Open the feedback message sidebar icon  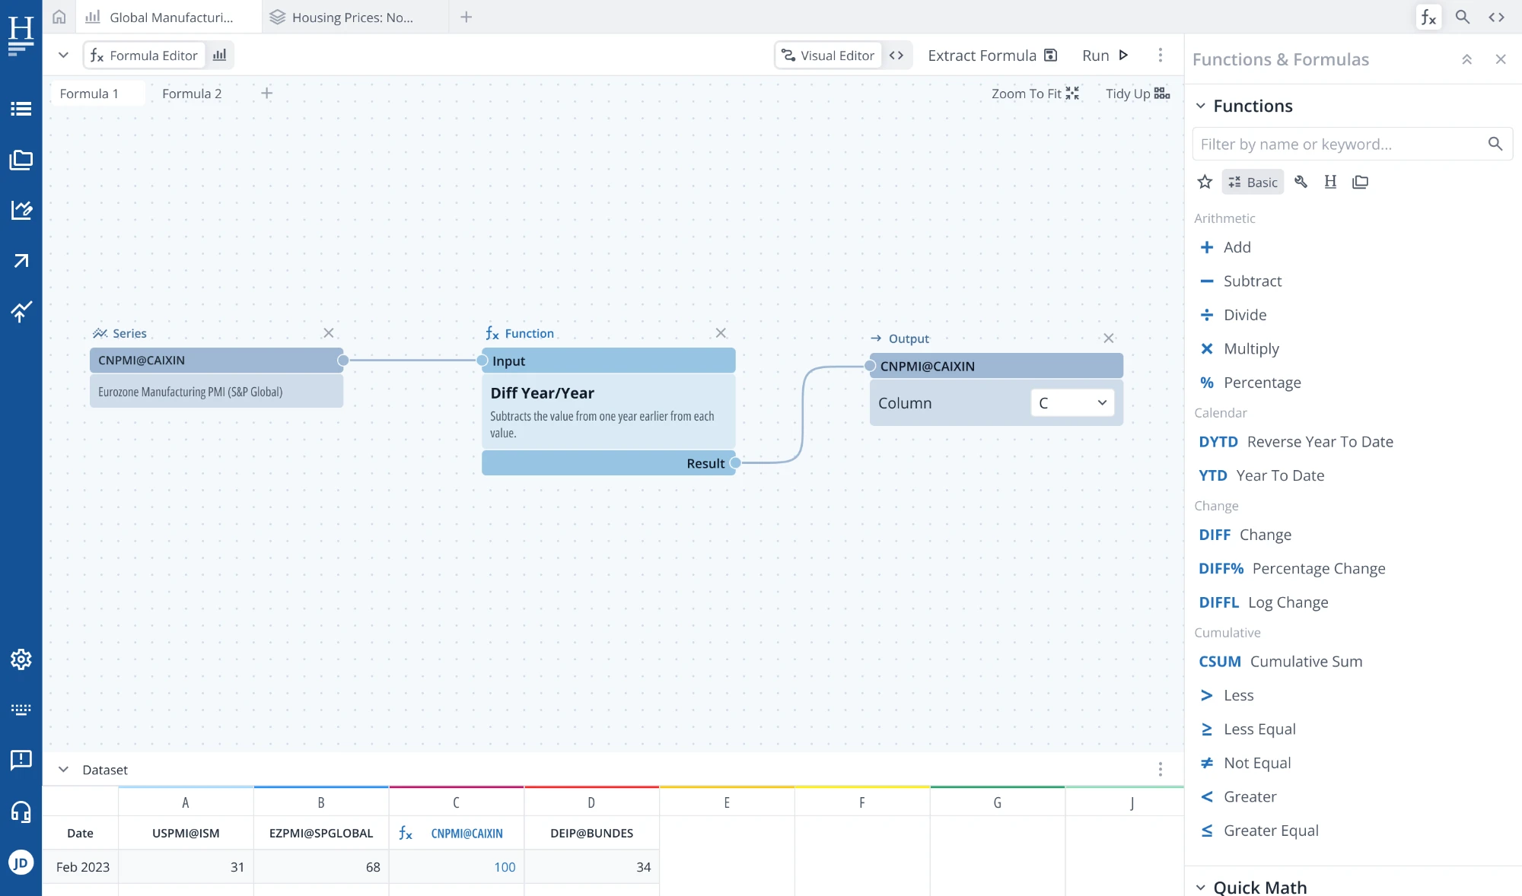(21, 760)
